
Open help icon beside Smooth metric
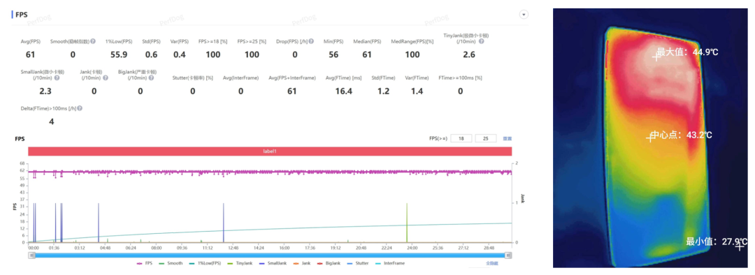93,41
